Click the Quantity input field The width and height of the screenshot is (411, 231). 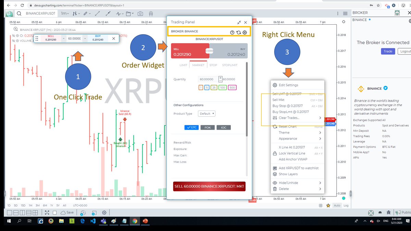(x=208, y=79)
